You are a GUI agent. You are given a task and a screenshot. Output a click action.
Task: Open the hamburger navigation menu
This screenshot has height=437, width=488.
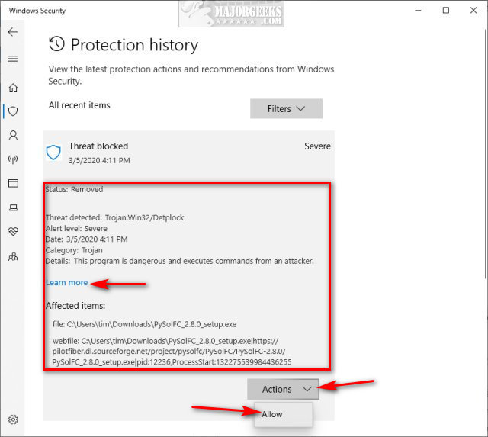point(13,59)
